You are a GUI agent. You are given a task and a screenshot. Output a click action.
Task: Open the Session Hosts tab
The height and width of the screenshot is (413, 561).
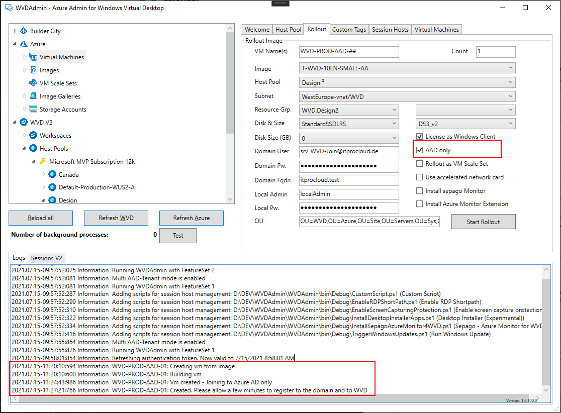(x=390, y=29)
